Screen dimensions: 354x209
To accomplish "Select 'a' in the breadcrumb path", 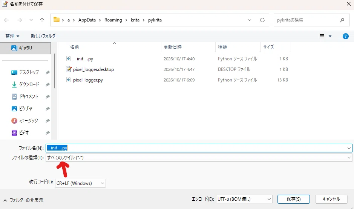I will [68, 20].
